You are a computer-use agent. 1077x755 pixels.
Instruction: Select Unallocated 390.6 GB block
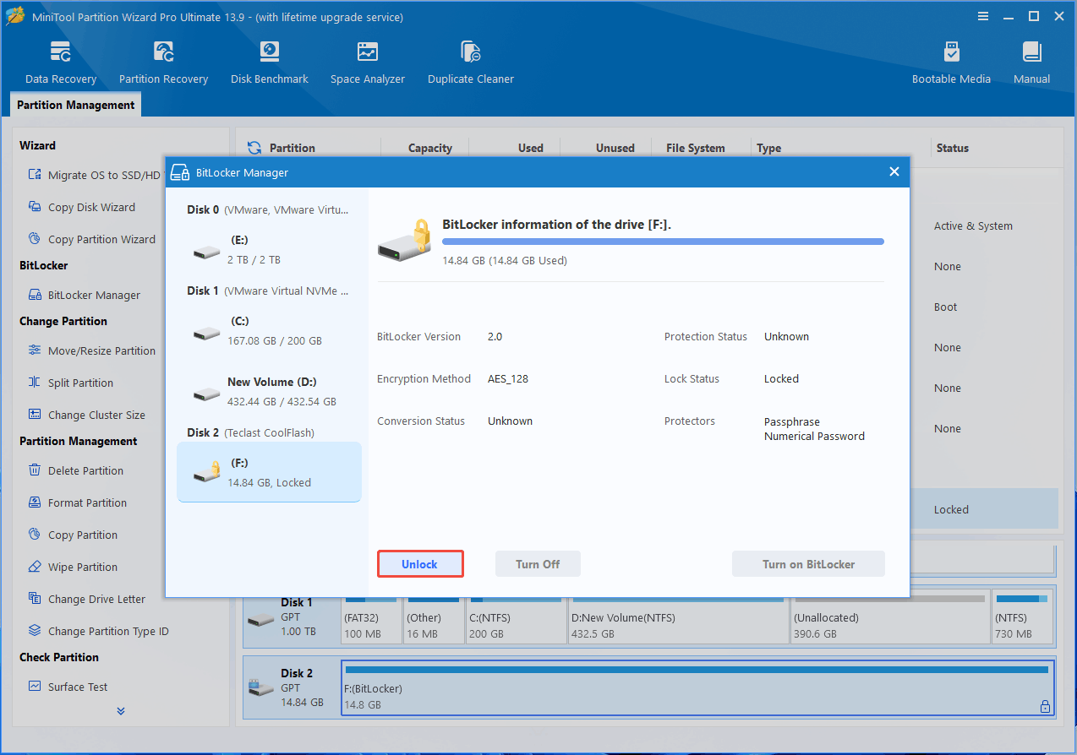coord(889,617)
